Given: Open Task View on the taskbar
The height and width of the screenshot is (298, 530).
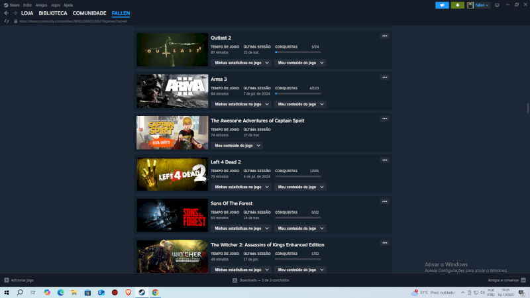Looking at the screenshot, I should [33, 293].
